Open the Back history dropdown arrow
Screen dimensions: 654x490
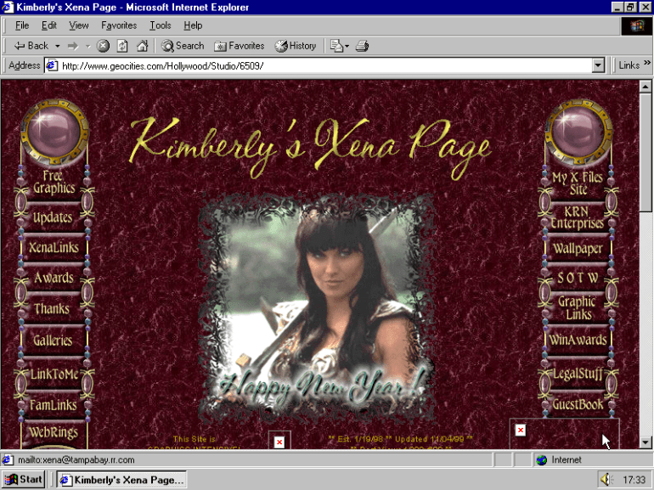(x=57, y=46)
